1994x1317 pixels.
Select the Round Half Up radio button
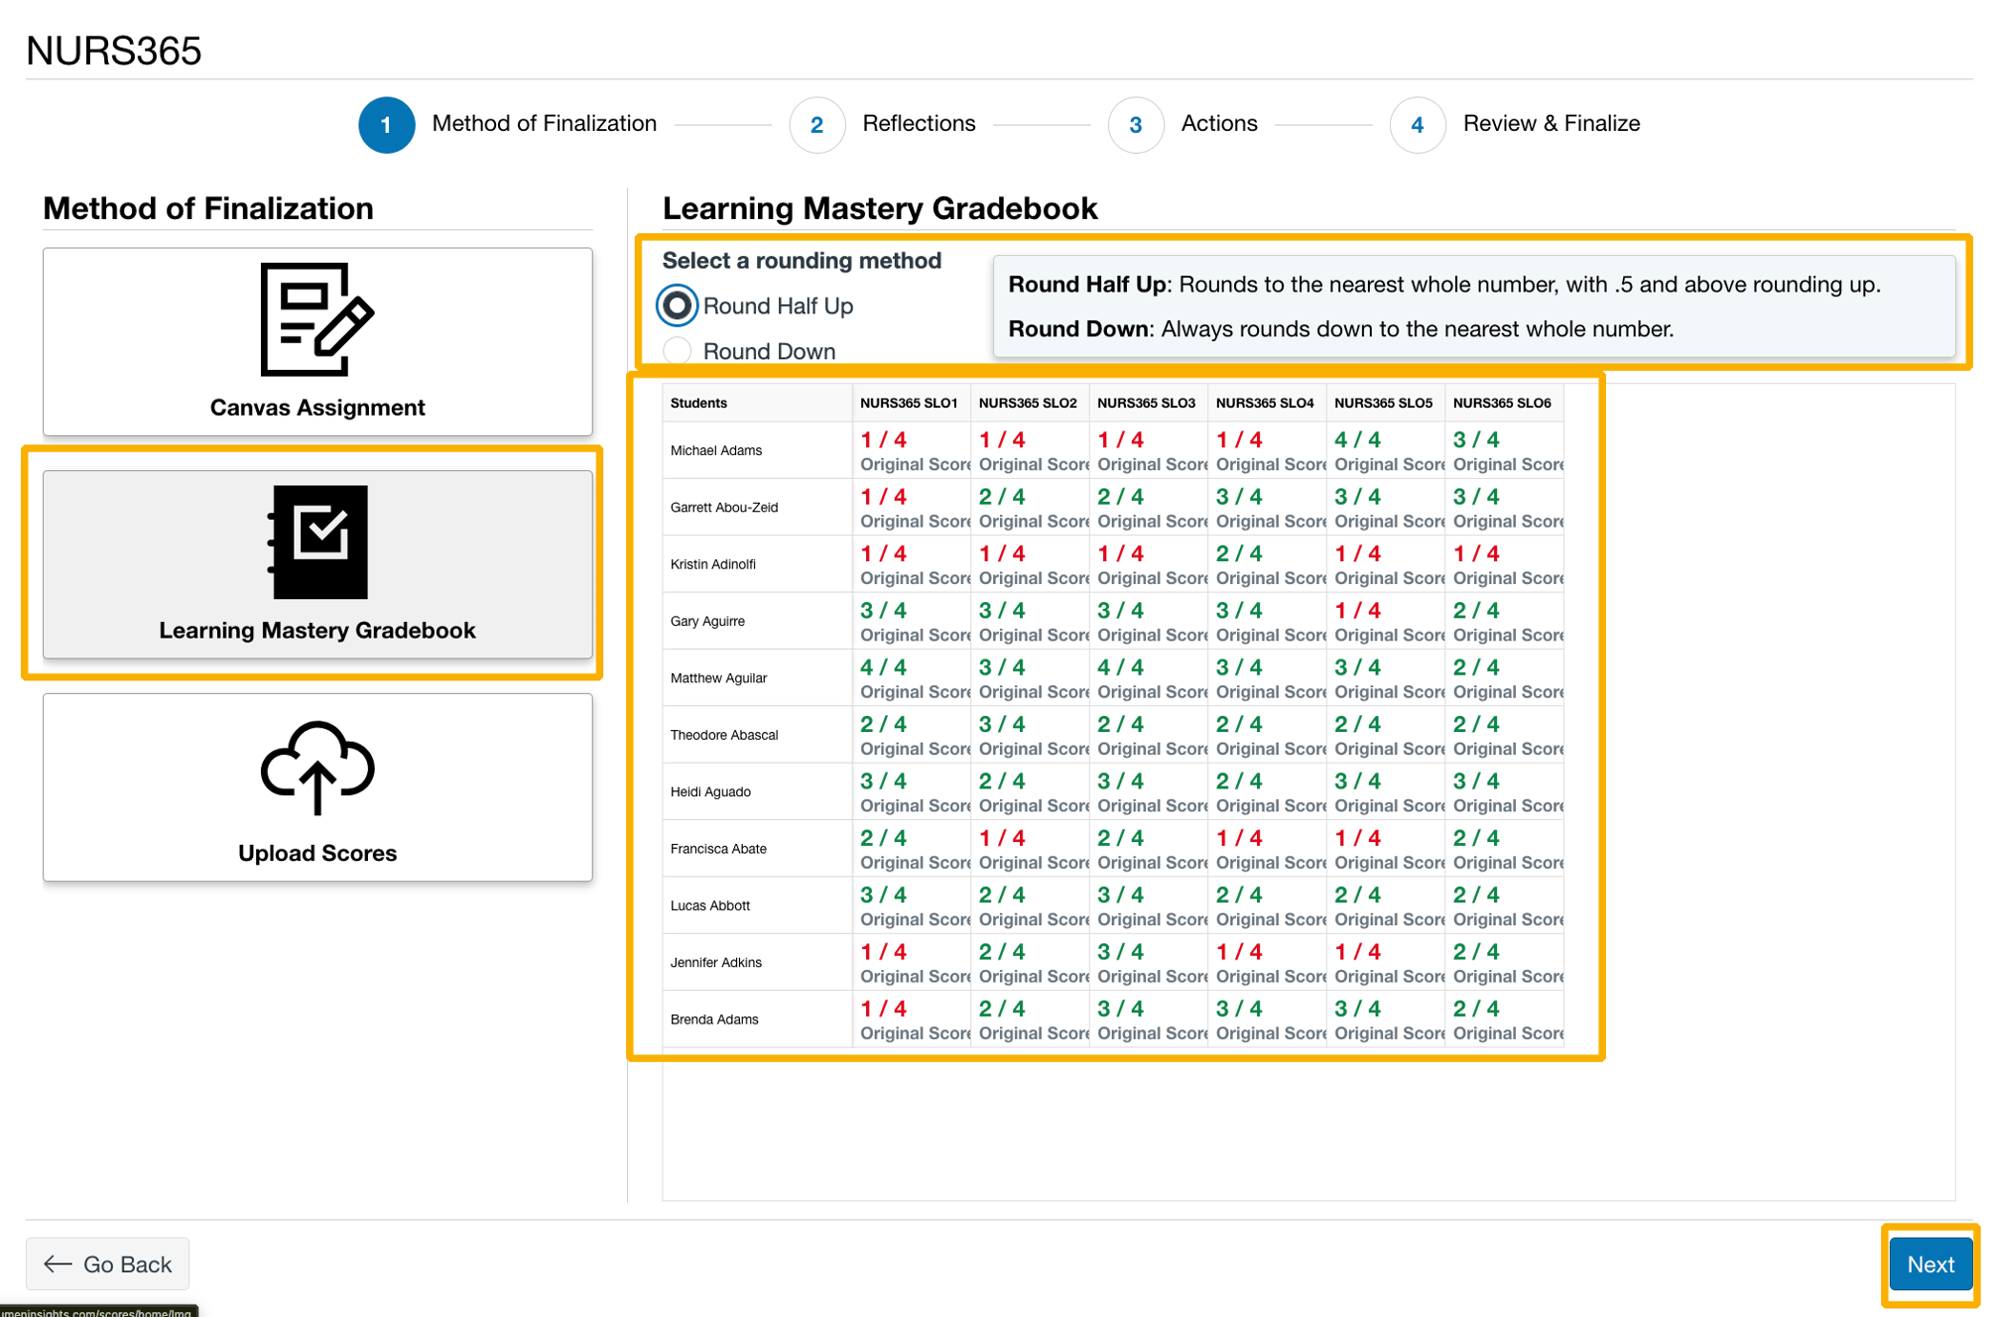point(677,305)
